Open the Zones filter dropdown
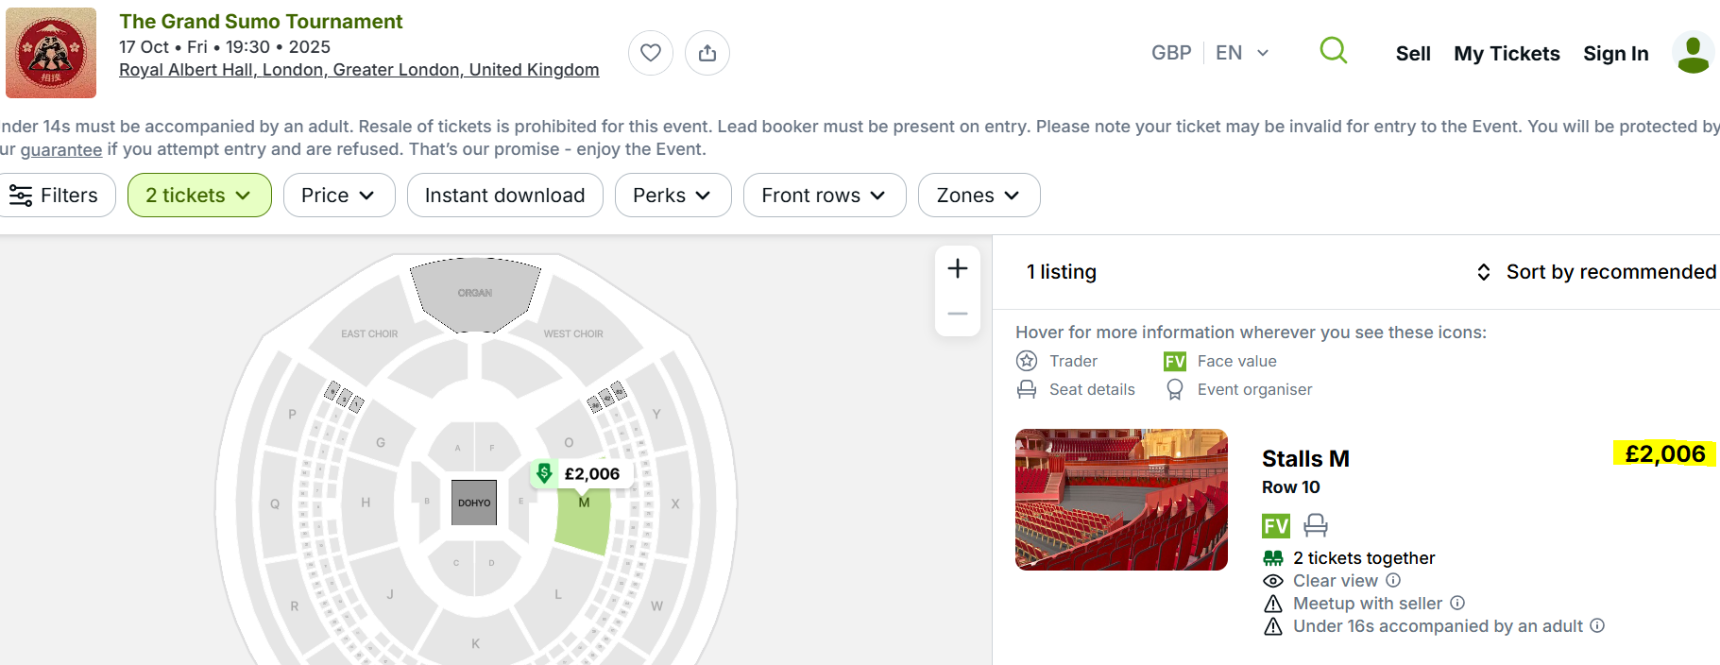 [x=979, y=196]
